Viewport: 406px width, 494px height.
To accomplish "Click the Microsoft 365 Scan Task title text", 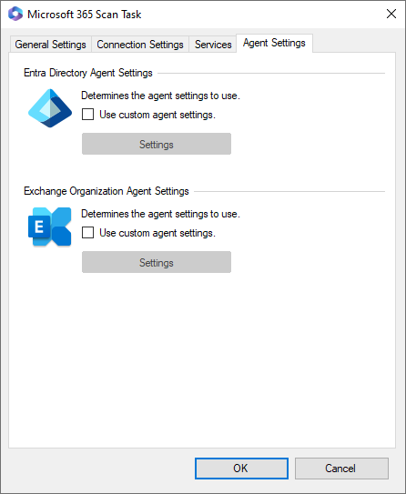I will click(84, 15).
